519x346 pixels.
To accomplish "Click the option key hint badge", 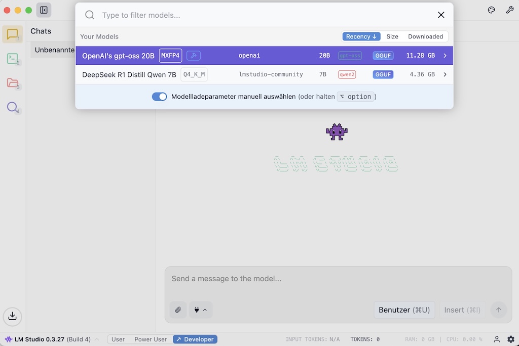I will point(355,97).
